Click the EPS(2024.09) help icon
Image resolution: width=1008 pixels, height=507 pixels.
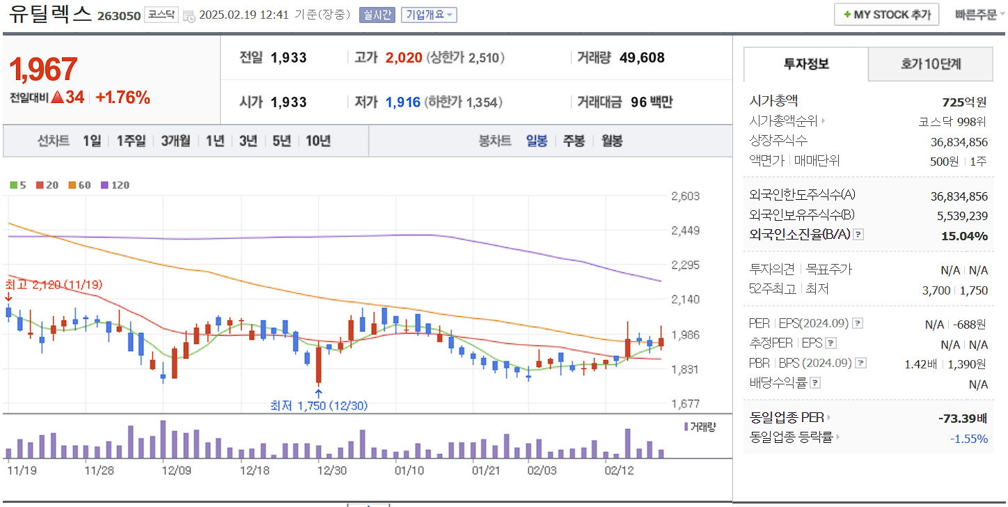pos(858,324)
